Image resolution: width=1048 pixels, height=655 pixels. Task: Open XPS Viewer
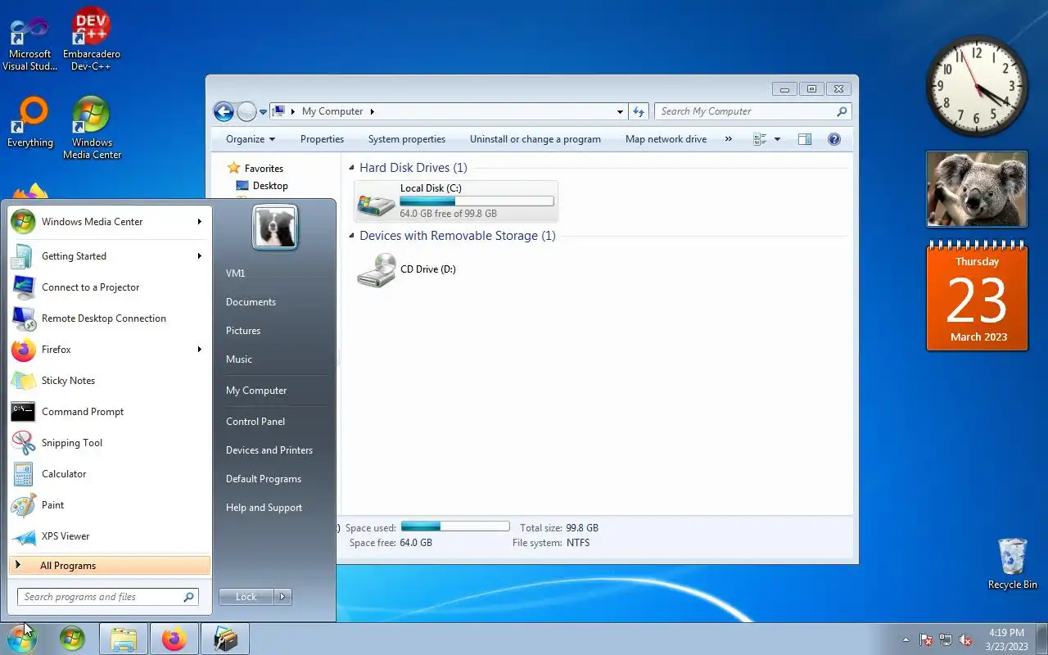tap(109, 536)
